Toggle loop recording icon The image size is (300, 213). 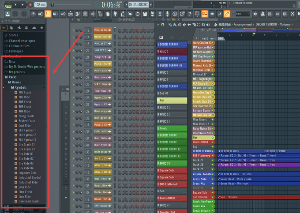[63, 14]
